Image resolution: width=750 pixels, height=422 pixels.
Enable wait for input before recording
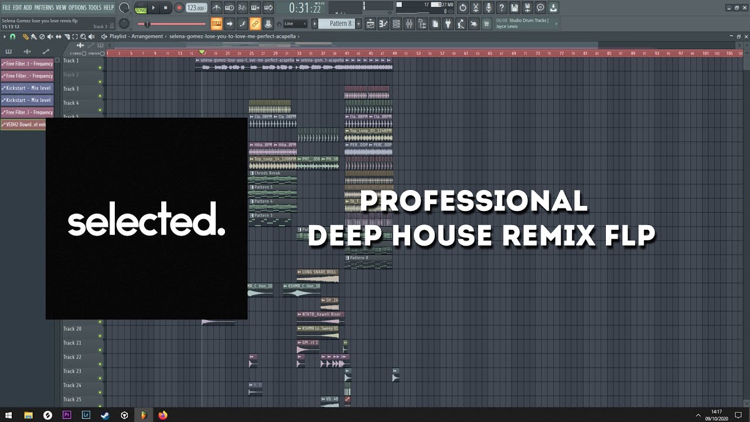229,8
